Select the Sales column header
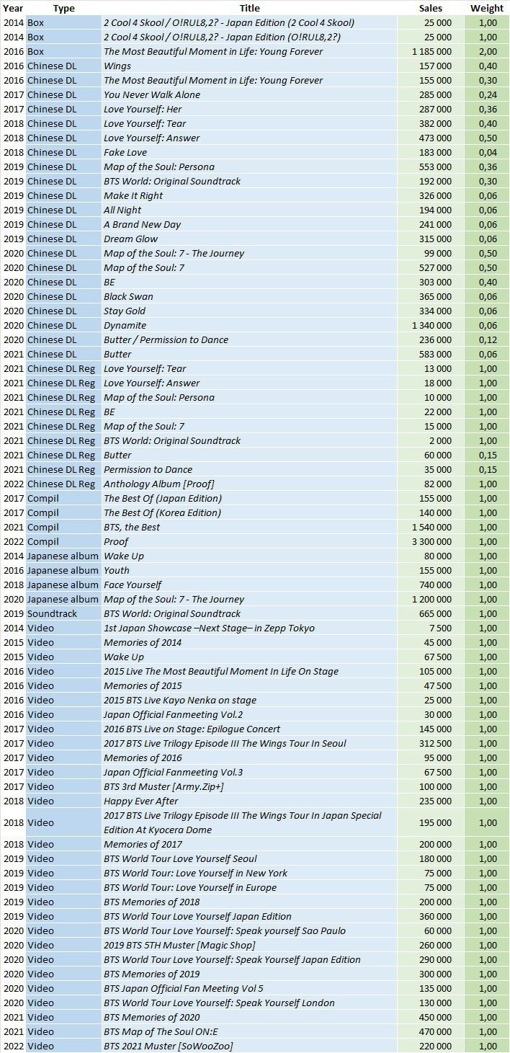 (431, 8)
